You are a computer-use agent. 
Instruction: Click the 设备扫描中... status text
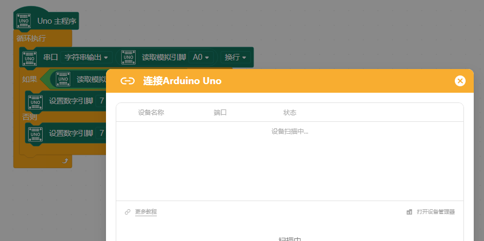(290, 132)
